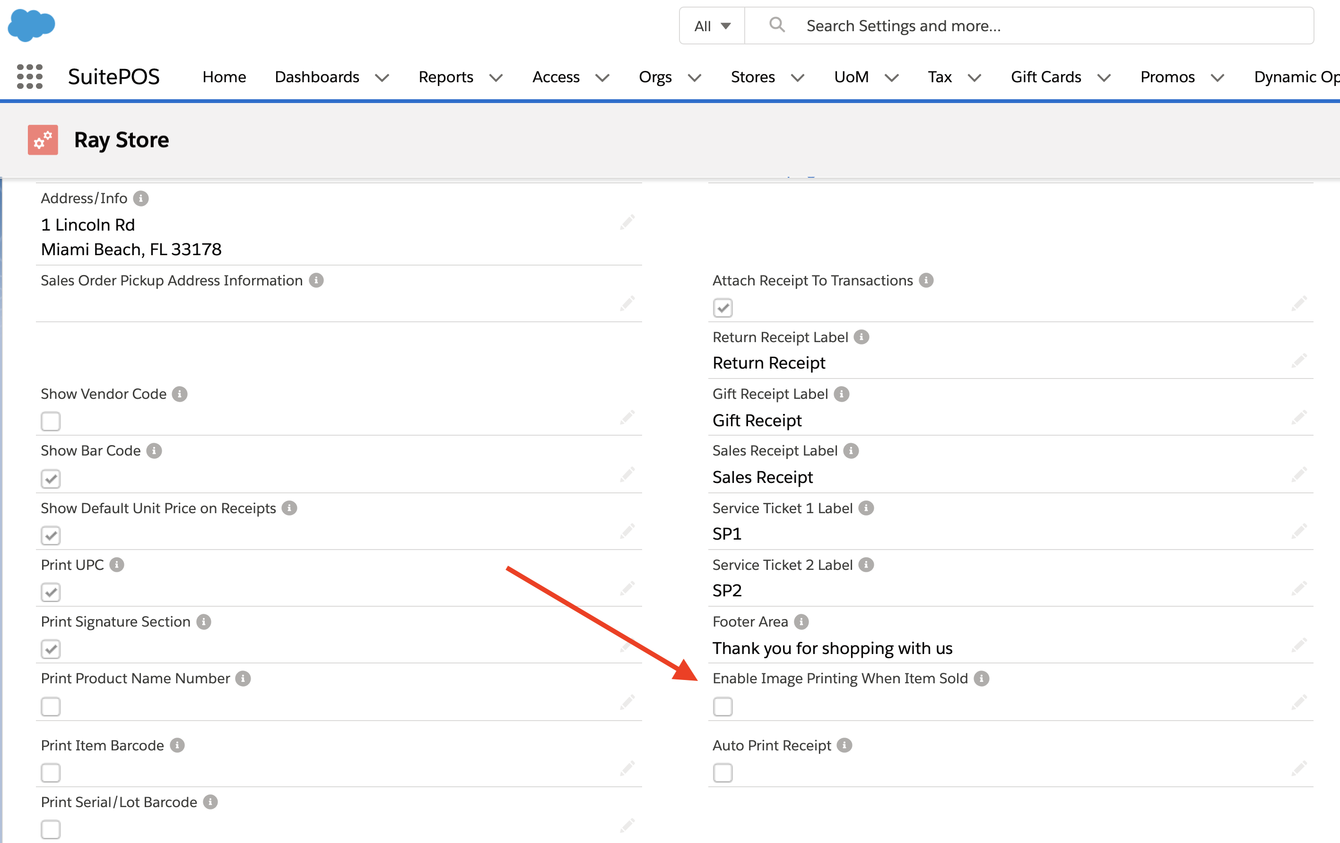Click info icon for Enable Image Printing
This screenshot has height=843, width=1340.
pos(982,679)
